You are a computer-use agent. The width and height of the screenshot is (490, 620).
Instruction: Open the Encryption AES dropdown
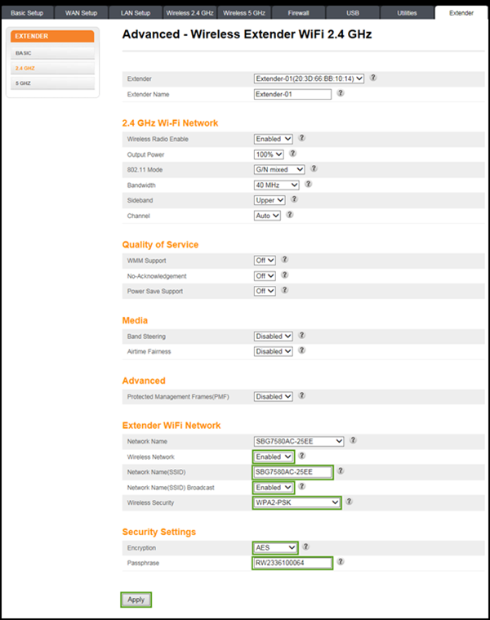click(x=275, y=547)
